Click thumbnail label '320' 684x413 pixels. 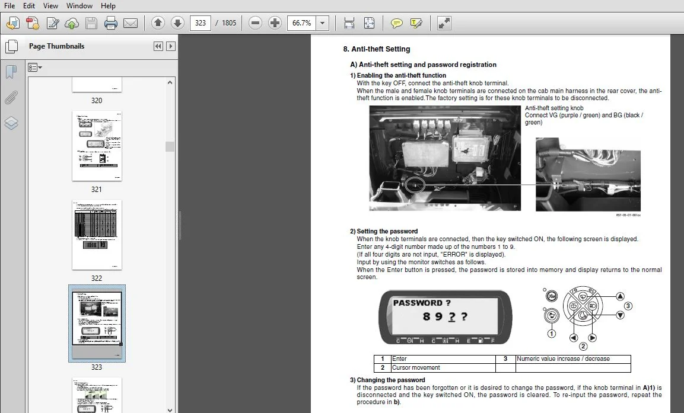pyautogui.click(x=97, y=101)
